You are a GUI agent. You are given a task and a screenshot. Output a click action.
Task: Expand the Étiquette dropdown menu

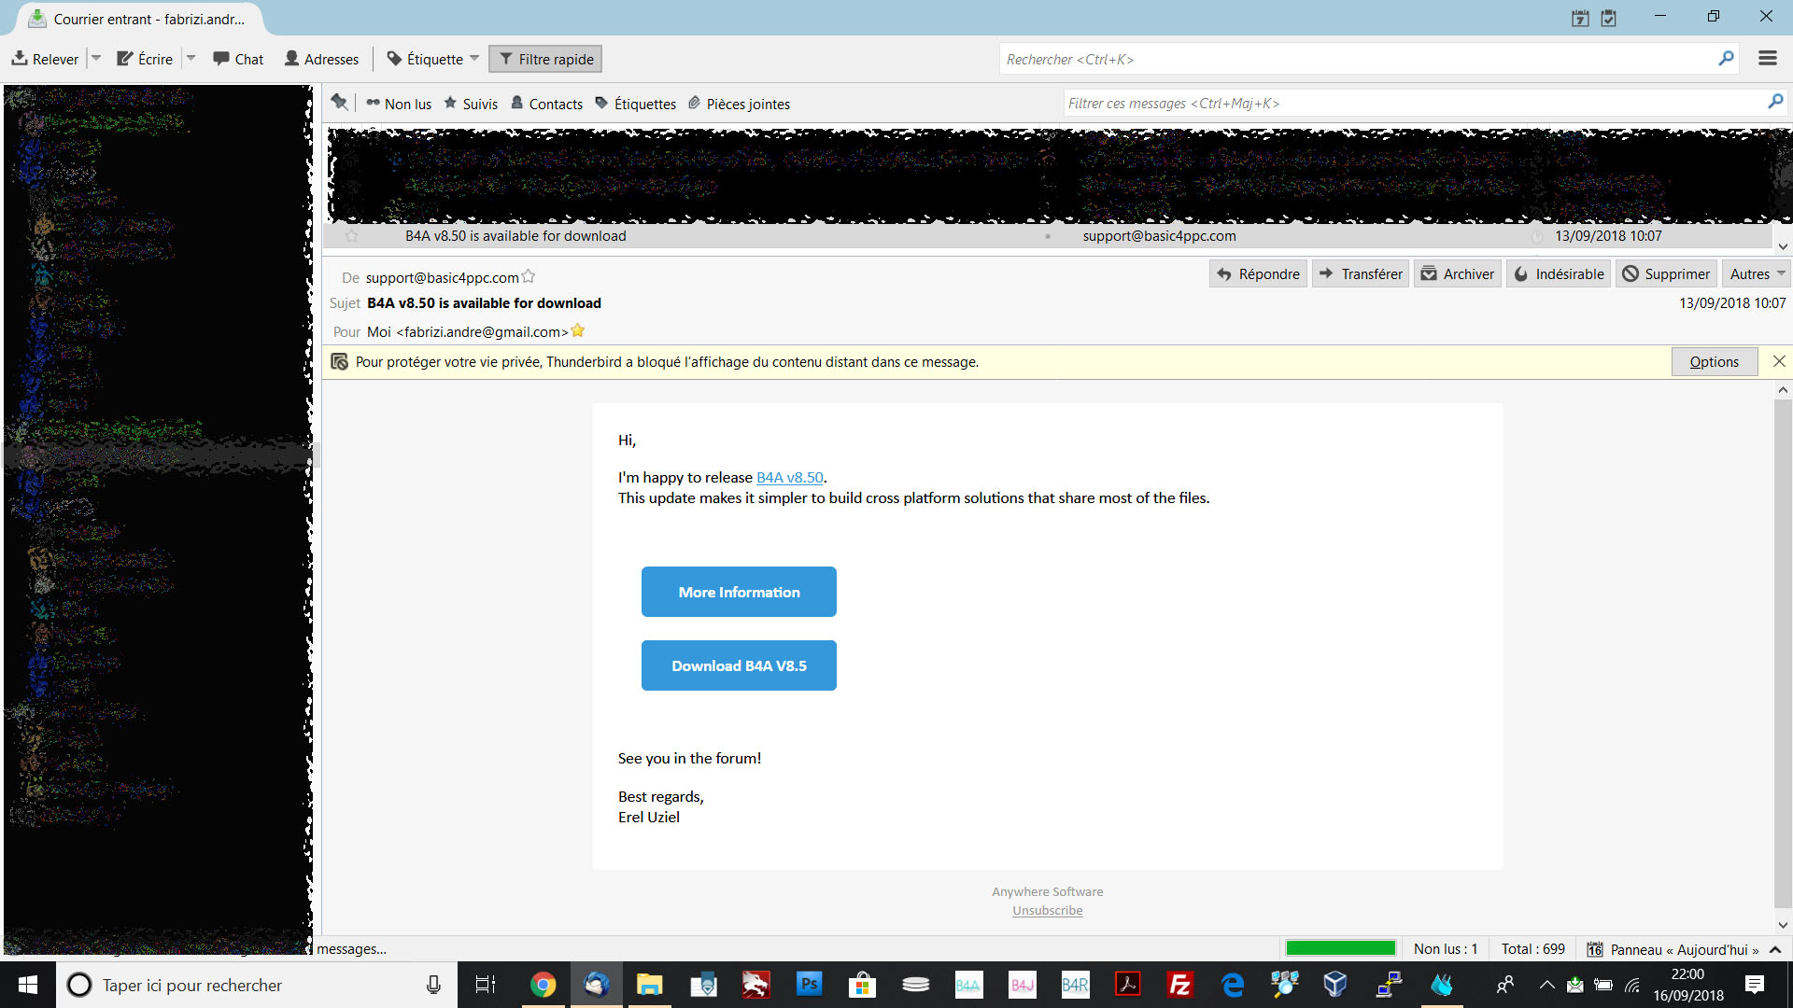point(474,59)
